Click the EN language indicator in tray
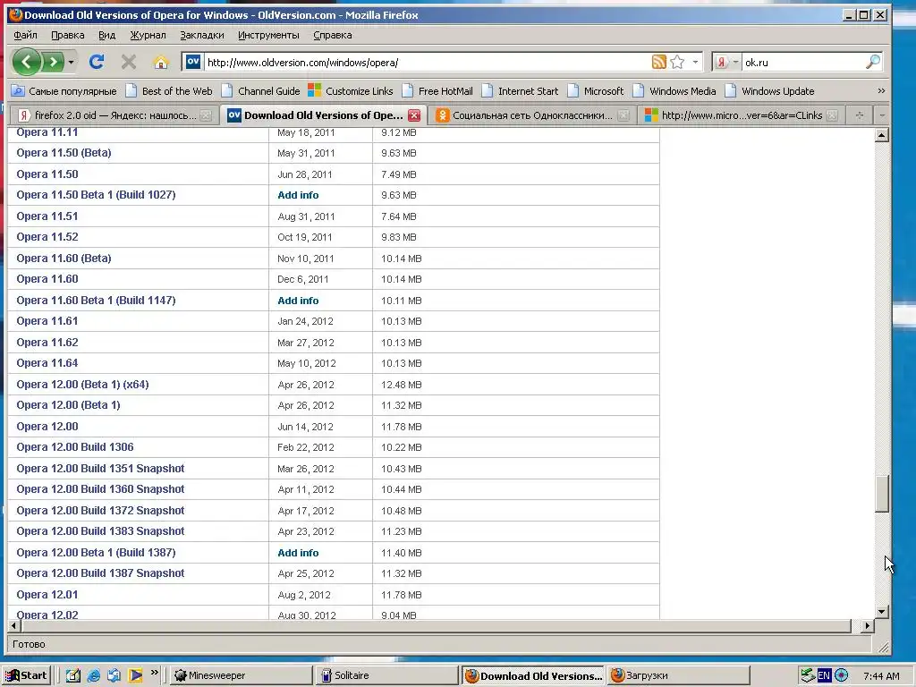Viewport: 916px width, 687px height. [824, 675]
